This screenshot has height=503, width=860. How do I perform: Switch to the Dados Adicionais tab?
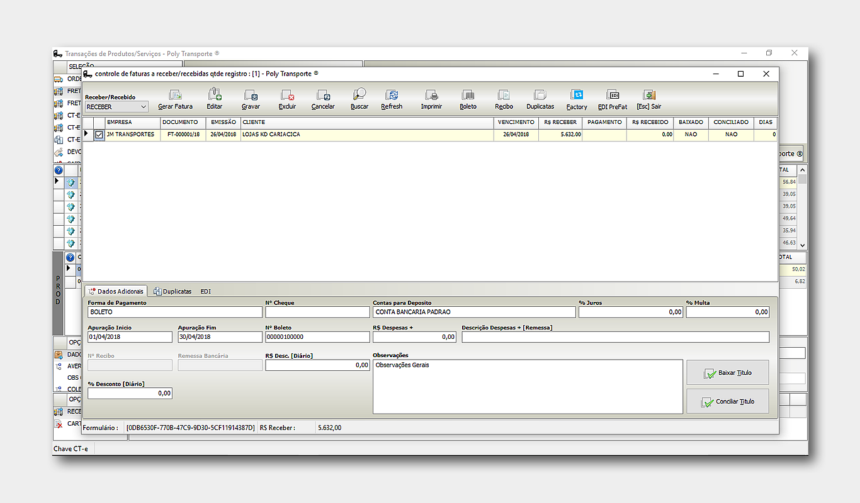(x=115, y=292)
